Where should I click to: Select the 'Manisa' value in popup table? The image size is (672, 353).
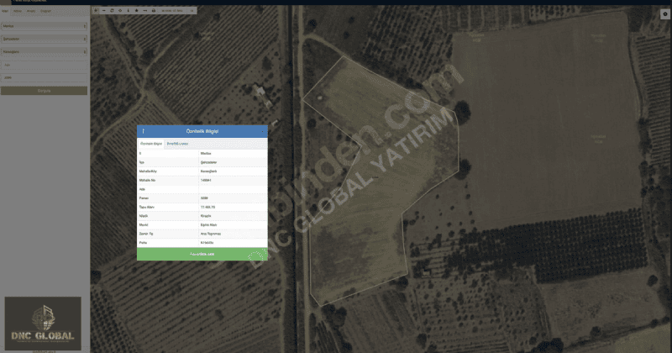coord(206,154)
